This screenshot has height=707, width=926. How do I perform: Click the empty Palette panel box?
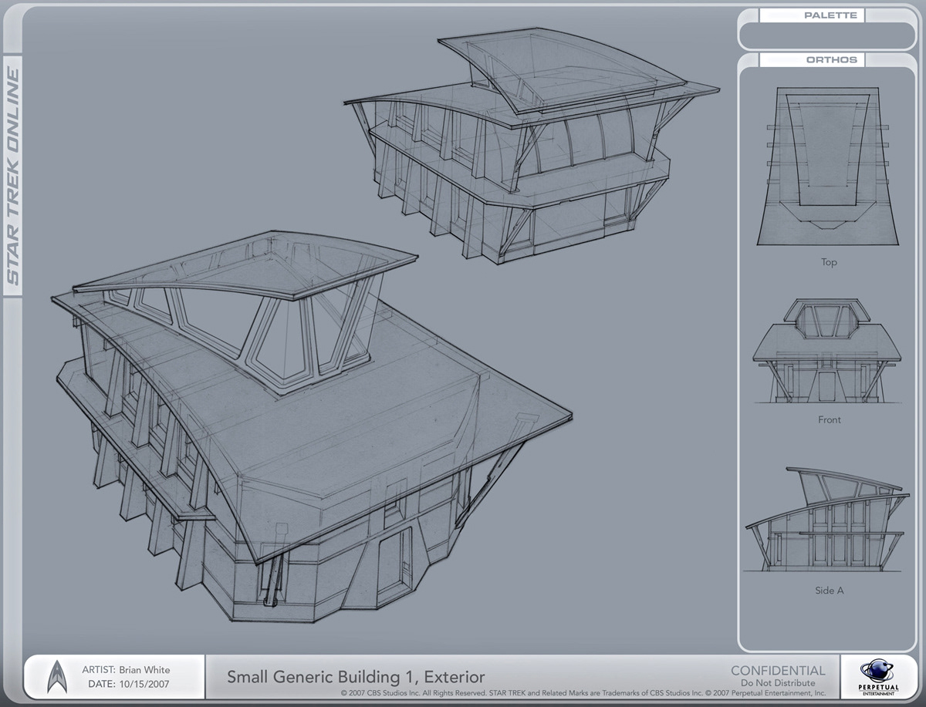(826, 35)
